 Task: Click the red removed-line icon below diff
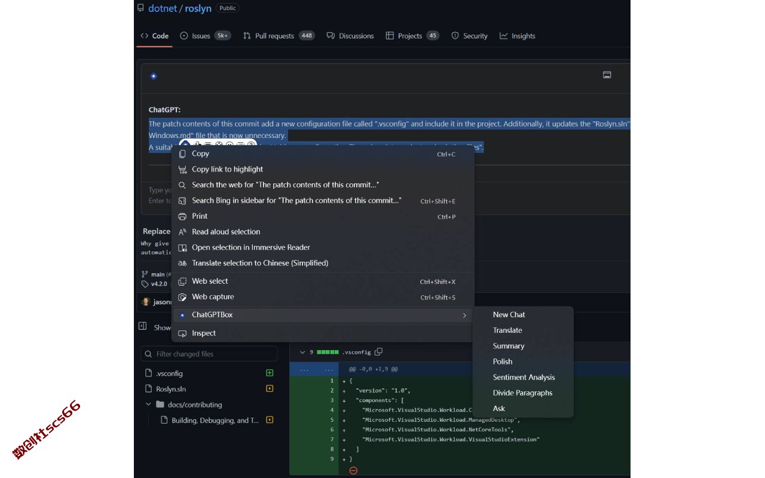[x=353, y=470]
